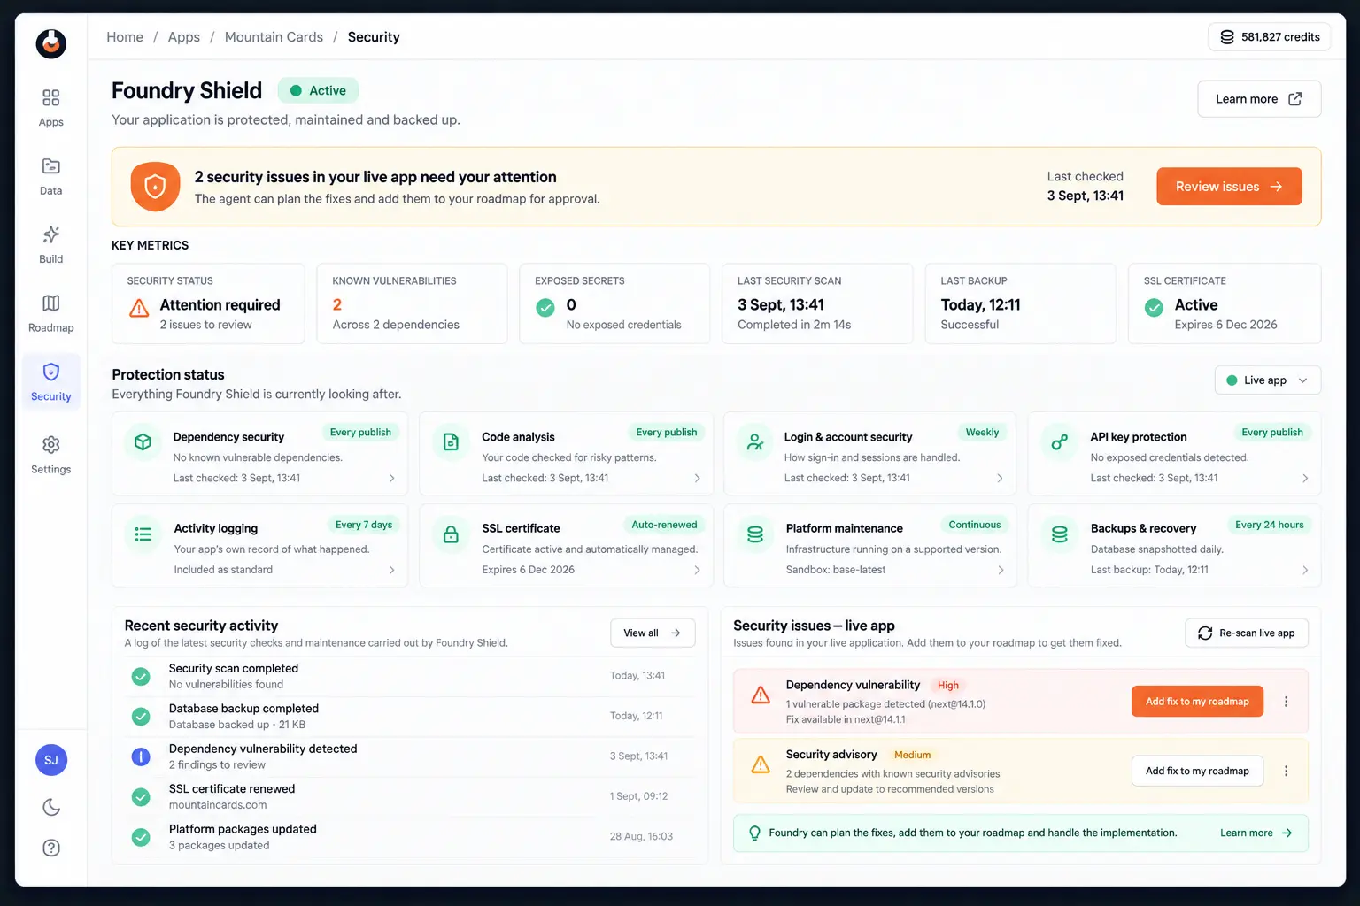Expand the Code analysis card chevron

[x=698, y=479]
